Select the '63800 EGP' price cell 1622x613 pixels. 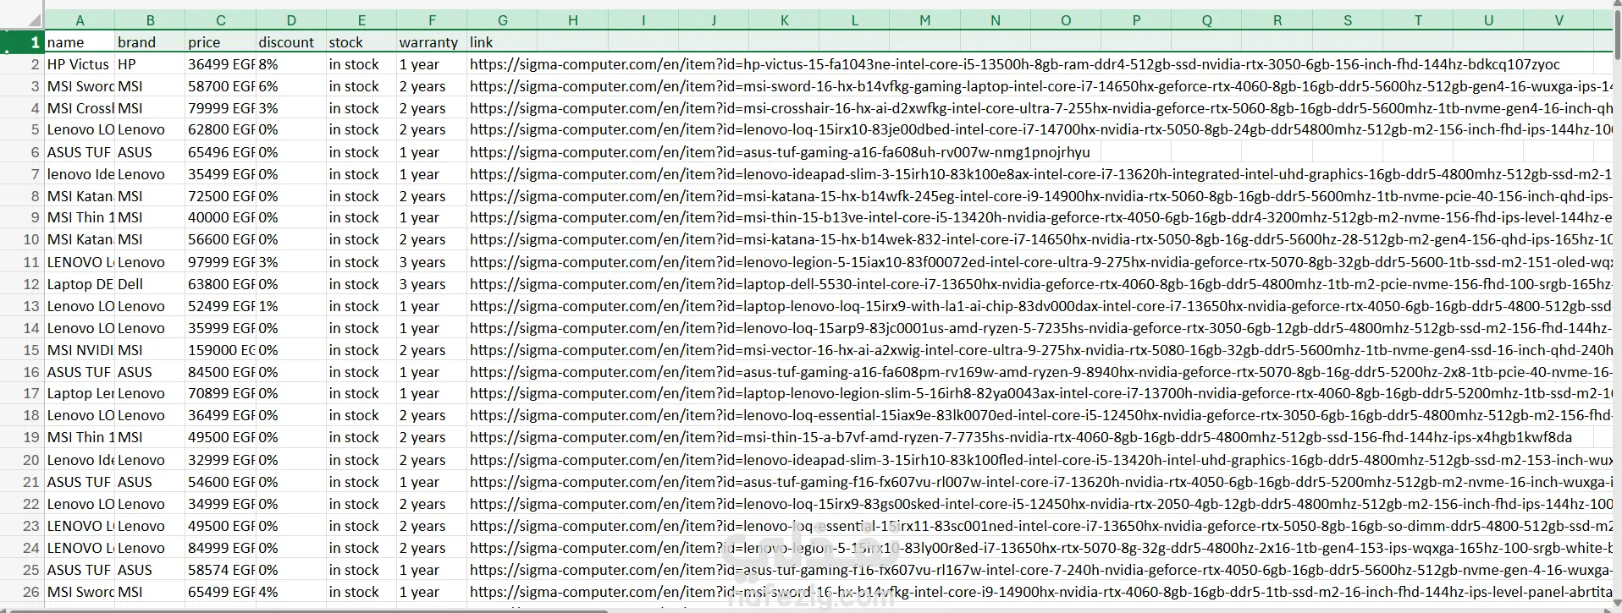click(220, 284)
